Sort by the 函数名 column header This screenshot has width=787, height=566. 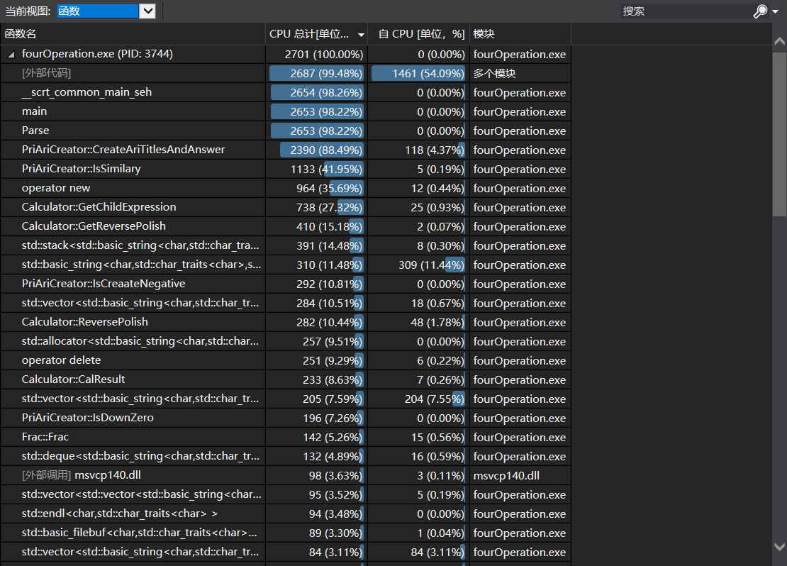click(133, 33)
